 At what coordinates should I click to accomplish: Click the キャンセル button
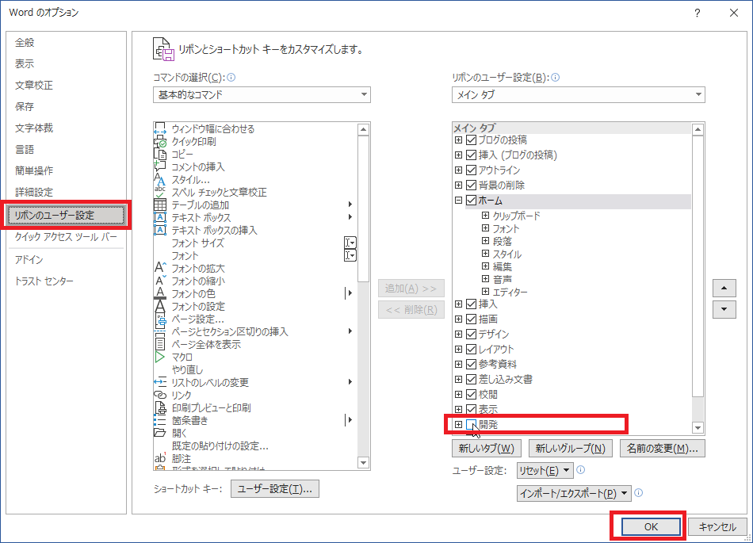click(717, 526)
